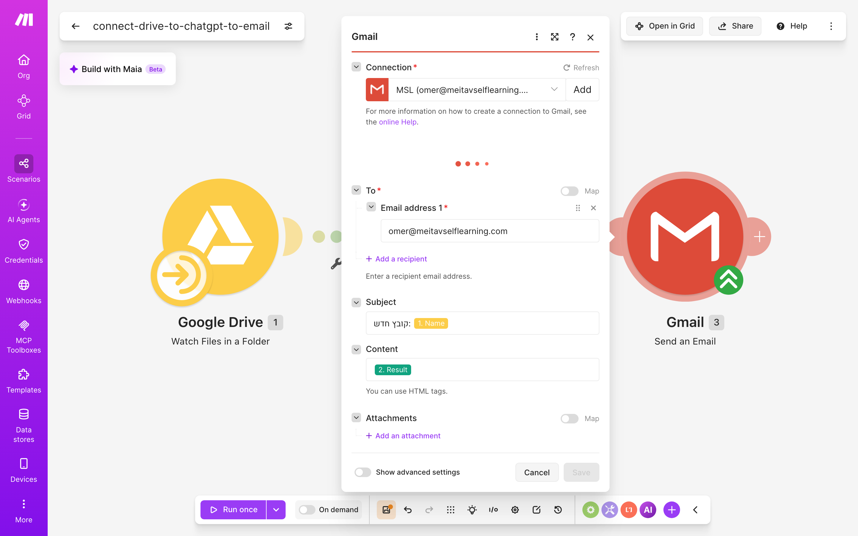
Task: Collapse Email address 1 item
Action: 371,207
